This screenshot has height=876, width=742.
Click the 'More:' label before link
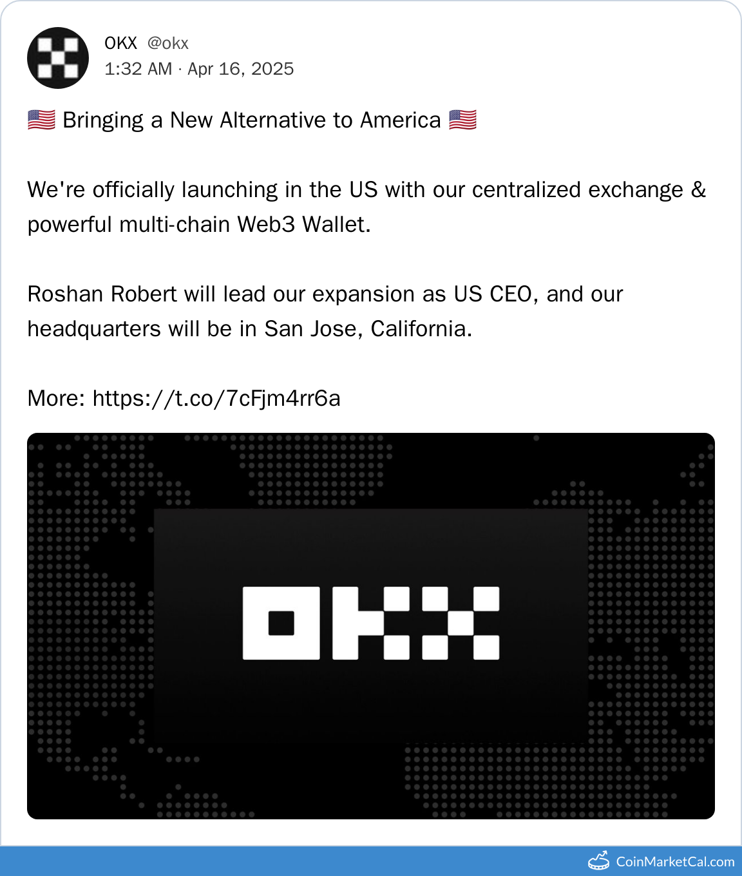(56, 399)
